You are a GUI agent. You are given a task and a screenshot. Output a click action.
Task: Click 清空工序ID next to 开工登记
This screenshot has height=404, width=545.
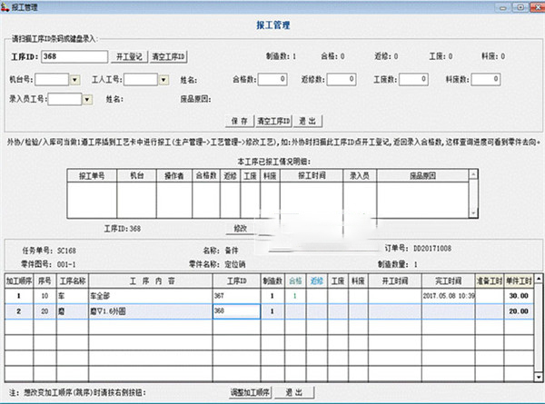(x=167, y=56)
